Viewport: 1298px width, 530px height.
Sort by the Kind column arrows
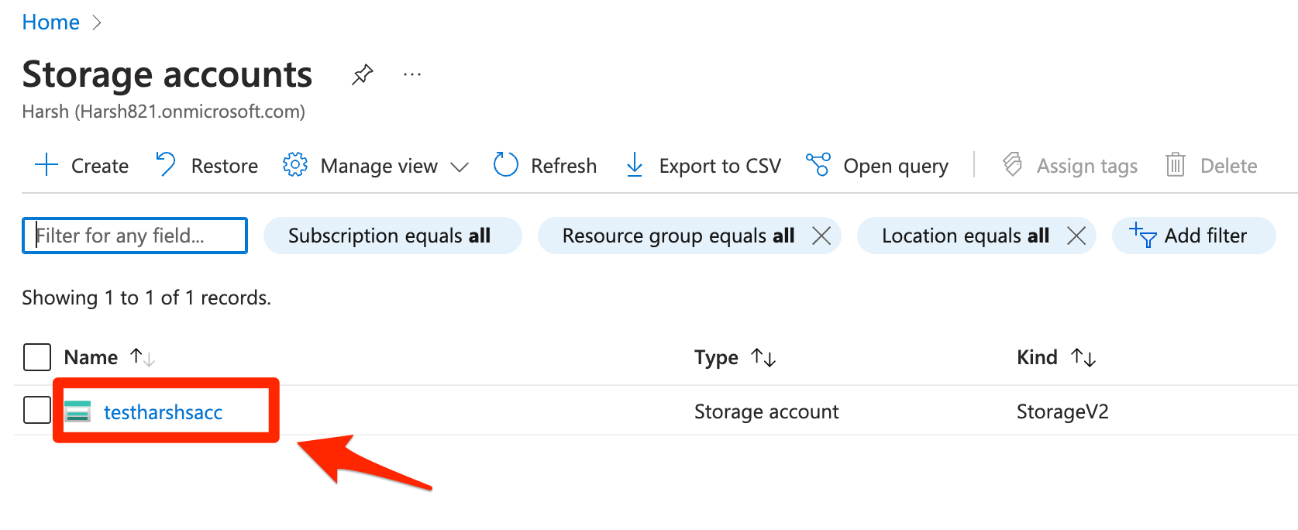[1083, 357]
